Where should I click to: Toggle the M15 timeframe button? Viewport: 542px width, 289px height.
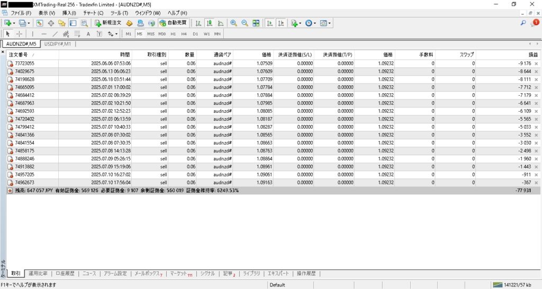point(151,34)
